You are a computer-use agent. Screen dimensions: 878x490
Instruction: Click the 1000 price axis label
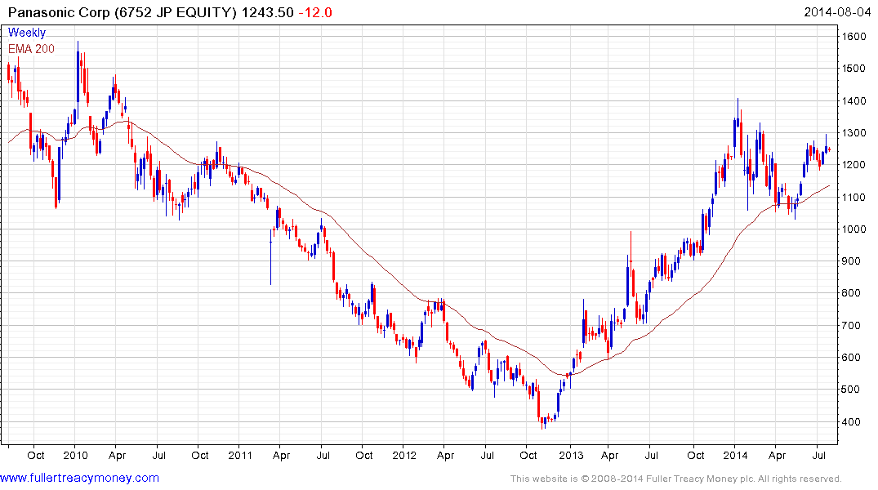click(854, 229)
